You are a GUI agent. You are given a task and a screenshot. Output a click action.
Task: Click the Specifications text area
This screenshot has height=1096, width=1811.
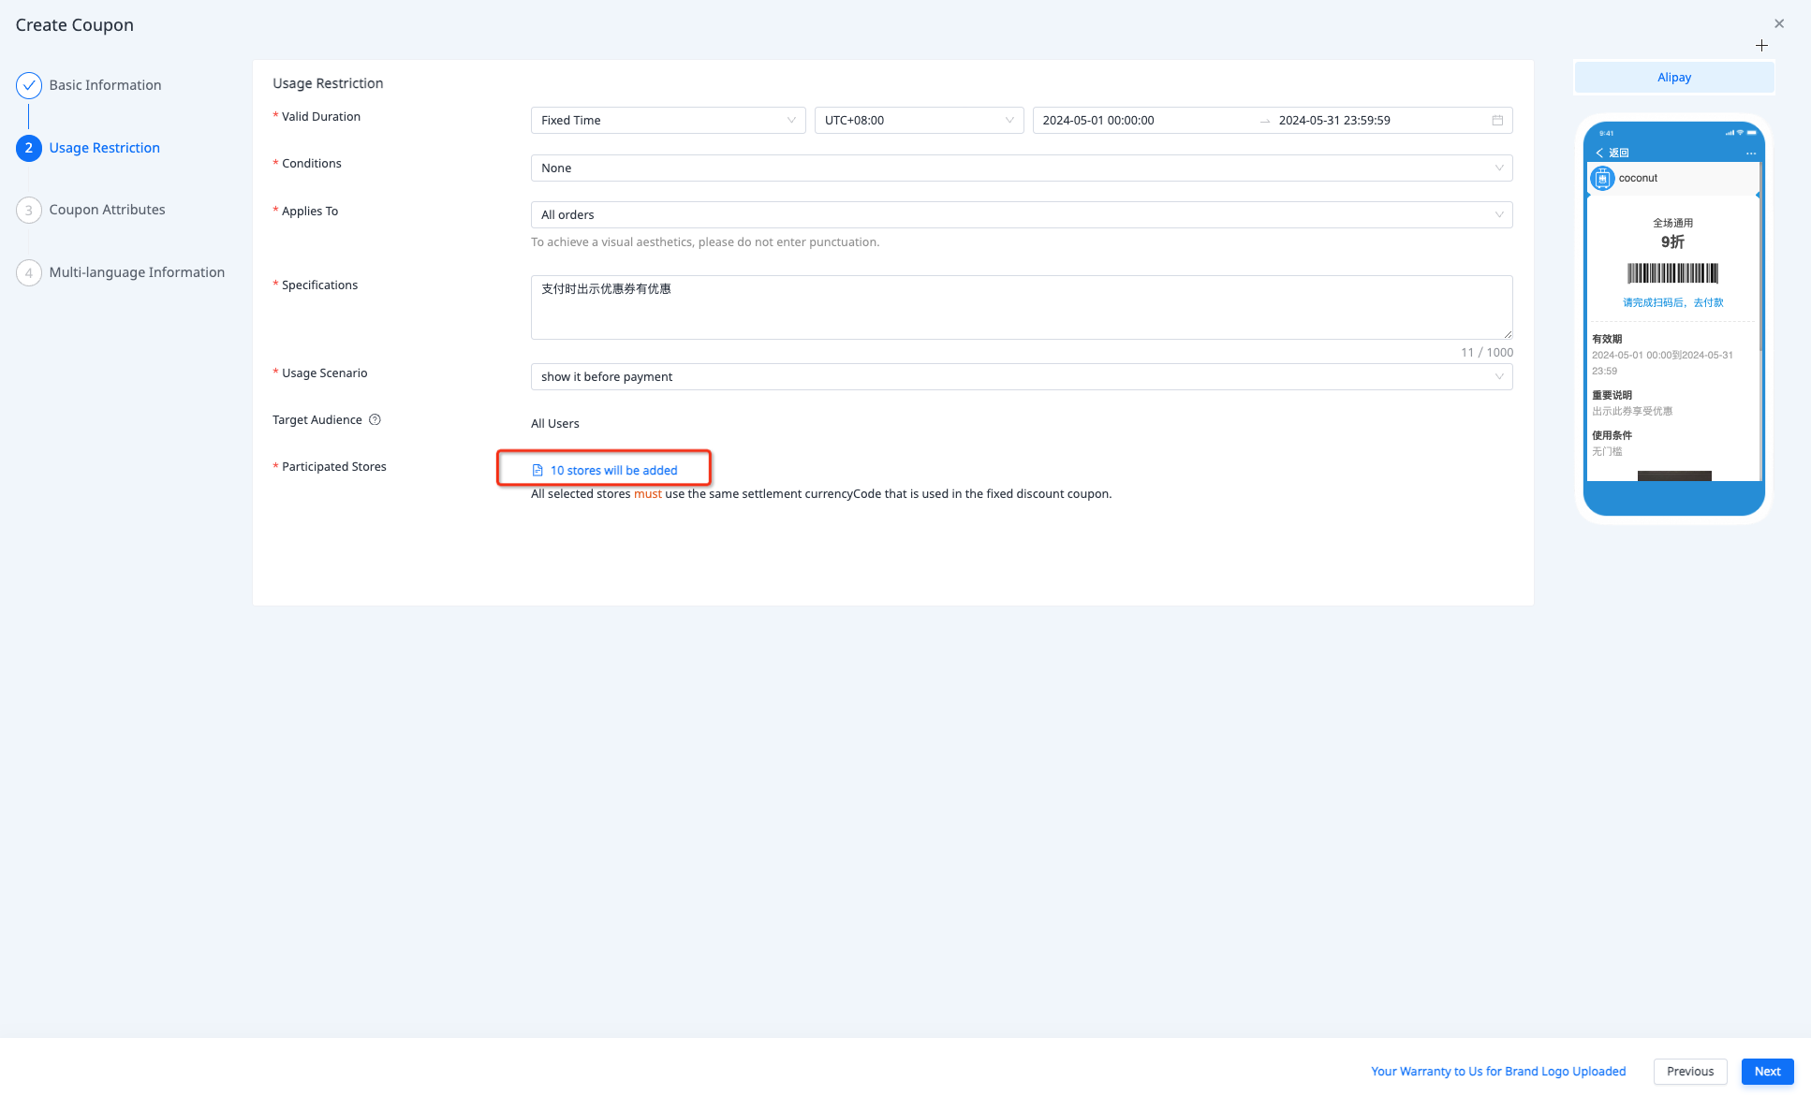pyautogui.click(x=1021, y=307)
